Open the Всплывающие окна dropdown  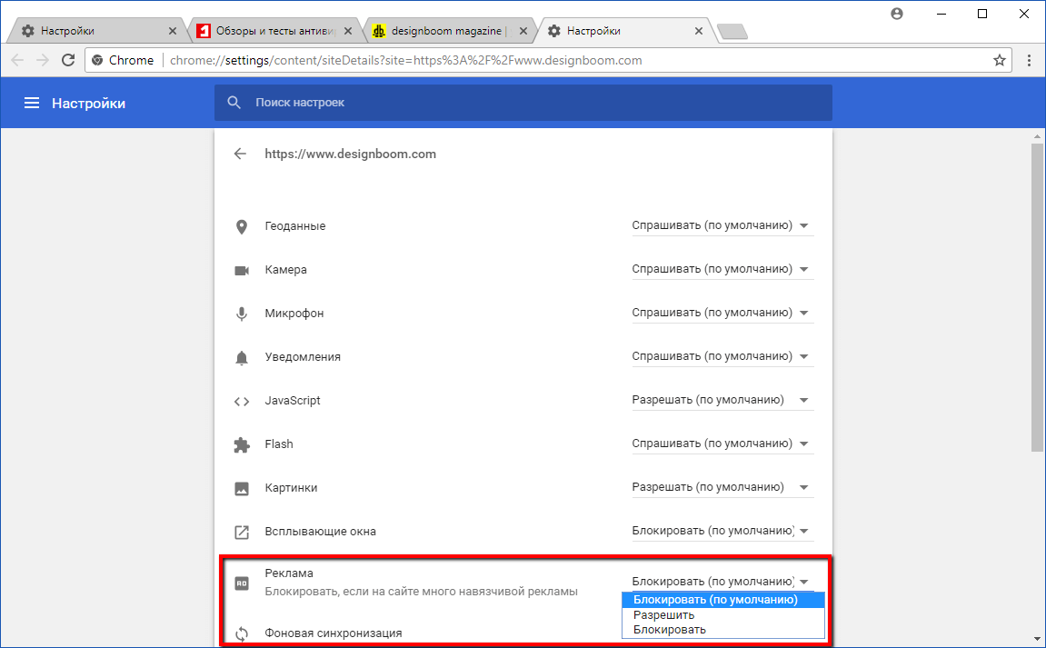pos(722,531)
